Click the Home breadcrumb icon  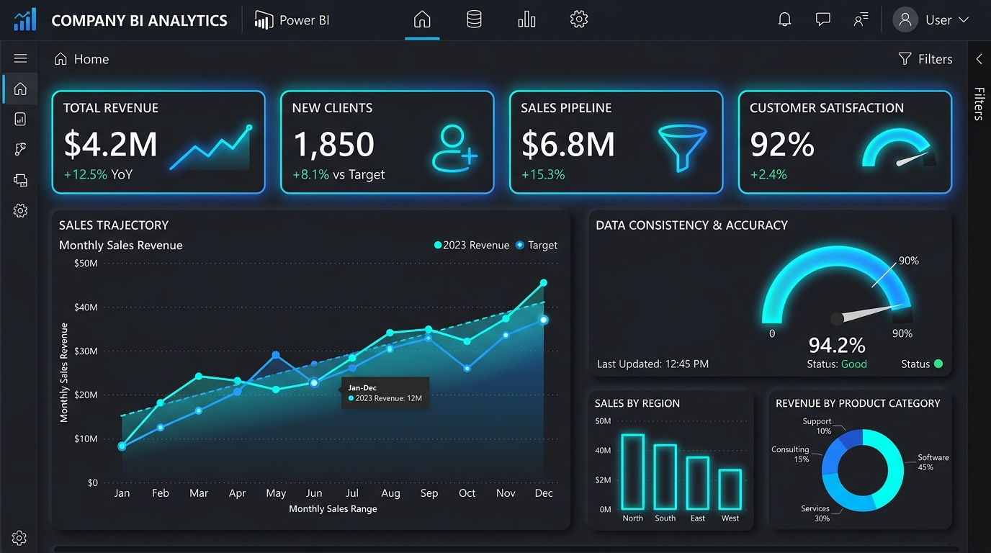click(60, 59)
